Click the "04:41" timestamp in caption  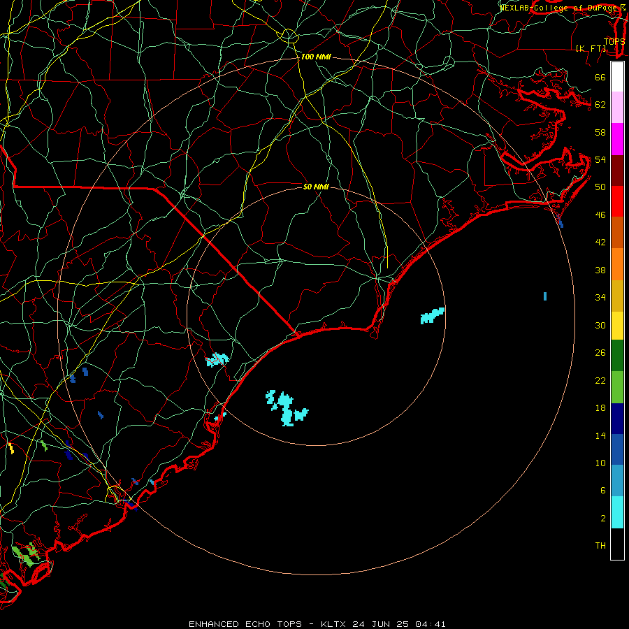pyautogui.click(x=431, y=624)
